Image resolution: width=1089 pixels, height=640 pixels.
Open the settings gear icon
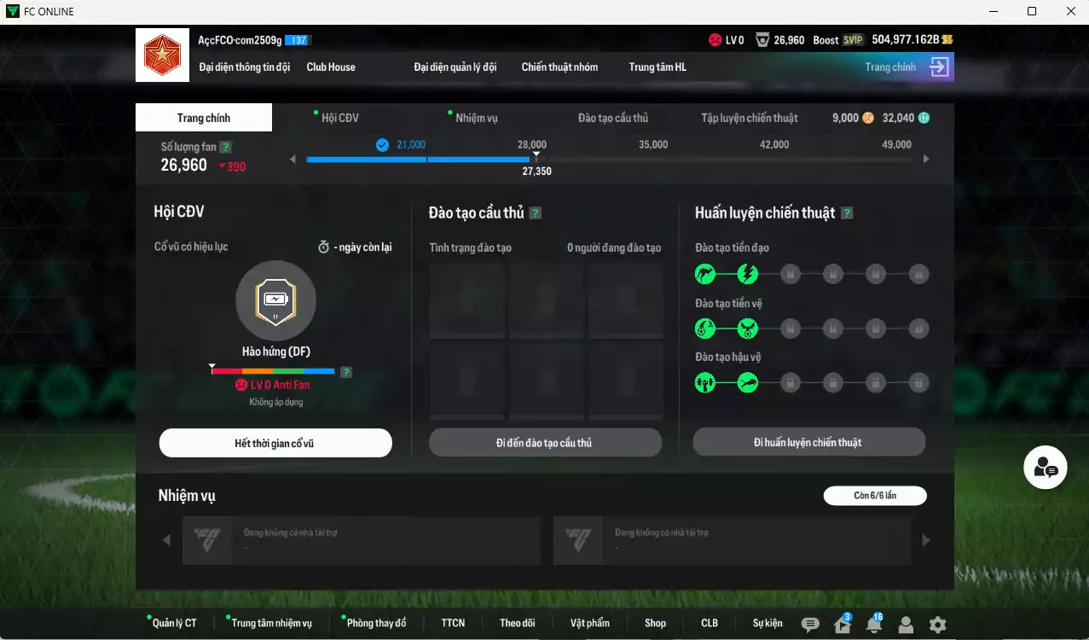937,625
